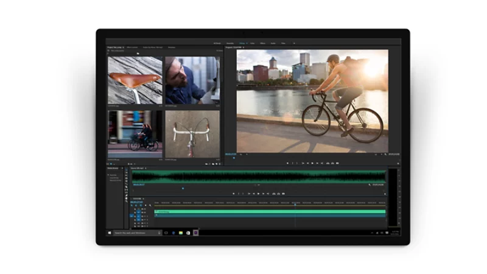Click the Windows Start button
Viewport: 487px width, 274px height.
110,233
